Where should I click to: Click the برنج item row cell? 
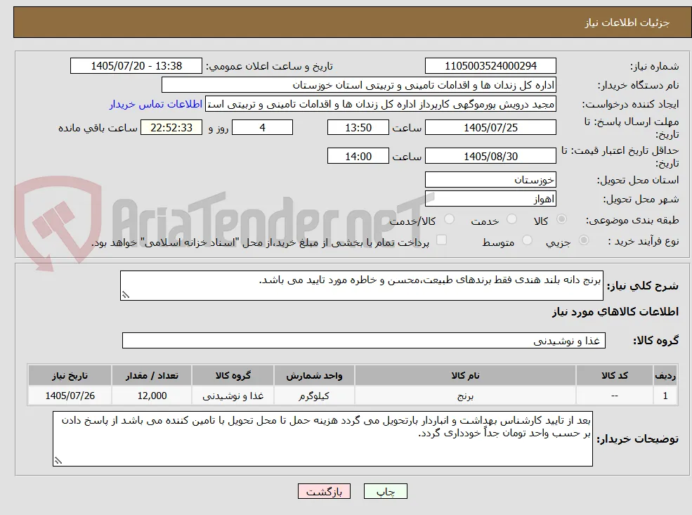tap(465, 396)
